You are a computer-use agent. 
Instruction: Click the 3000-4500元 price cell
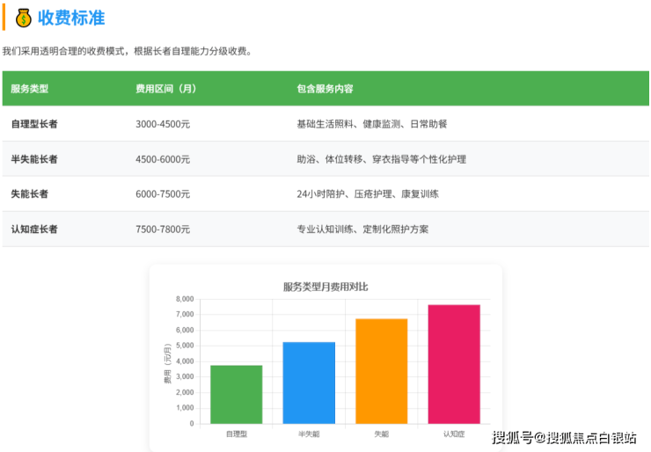[163, 124]
